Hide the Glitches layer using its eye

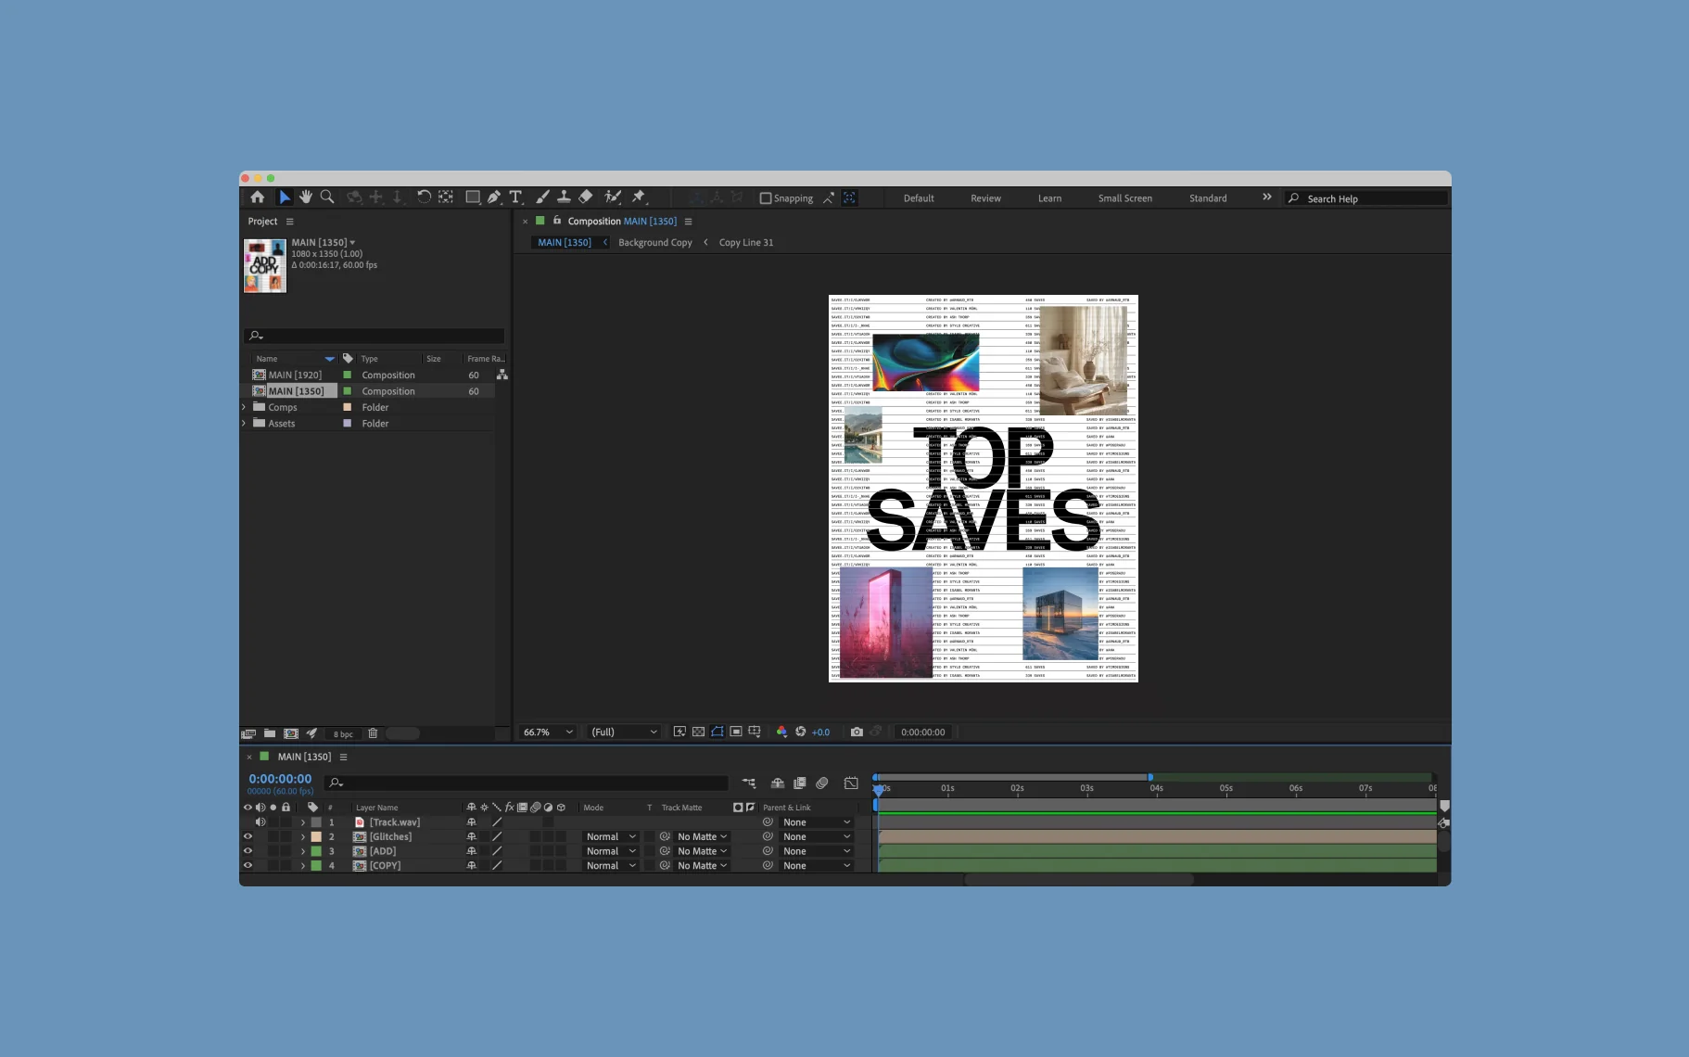pyautogui.click(x=248, y=836)
